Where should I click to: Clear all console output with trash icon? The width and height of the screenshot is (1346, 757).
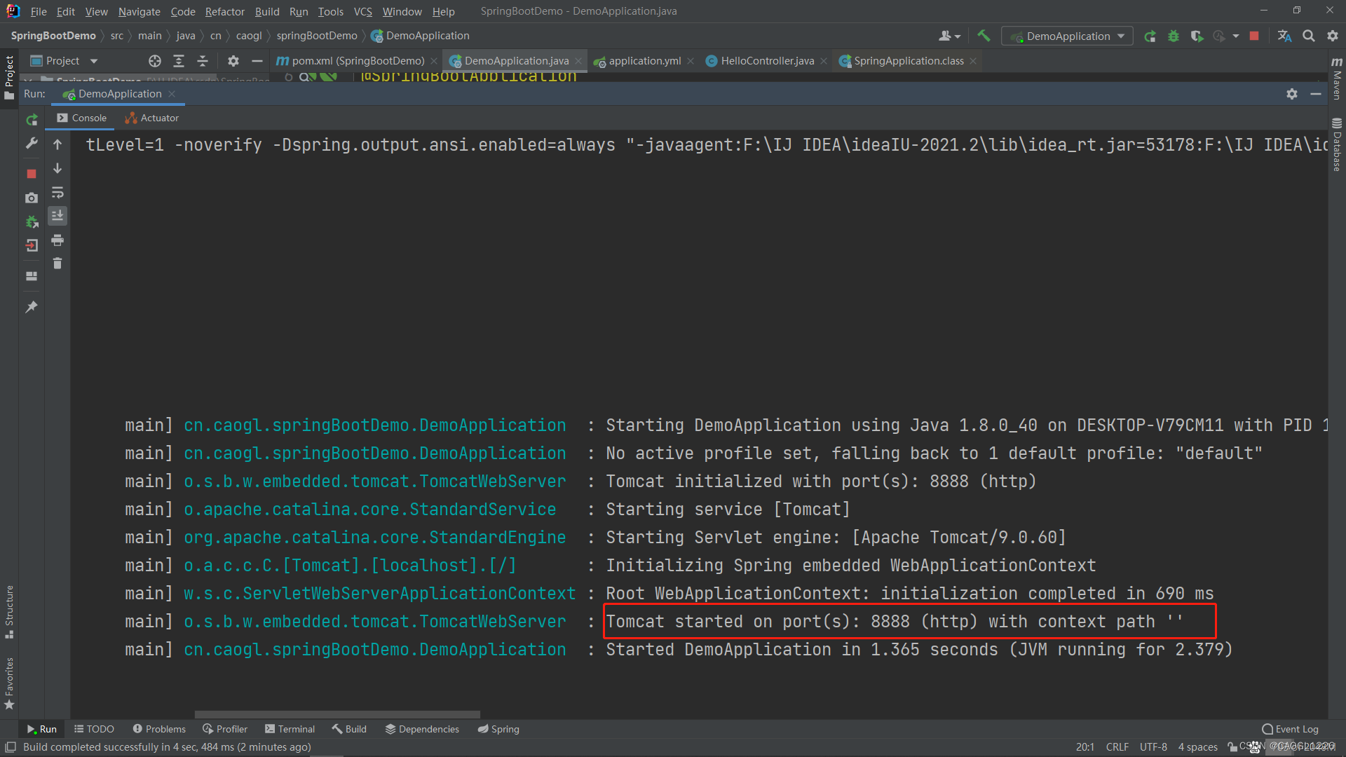pyautogui.click(x=57, y=264)
